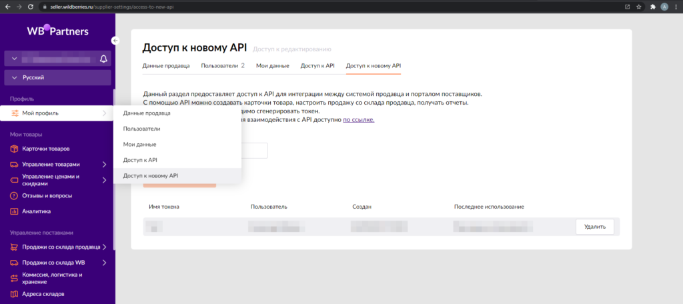
Task: Click the open-in-new-window icon in address bar
Action: 627,7
